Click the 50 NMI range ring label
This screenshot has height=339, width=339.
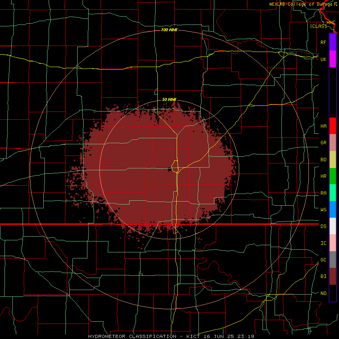click(169, 99)
